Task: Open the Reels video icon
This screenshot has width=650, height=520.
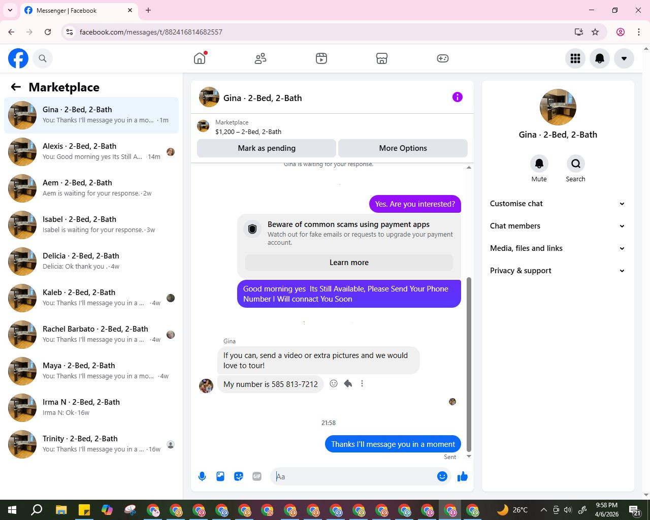Action: point(321,58)
